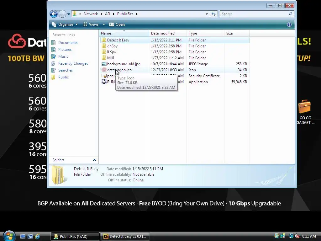The height and width of the screenshot is (241, 321).
Task: Expand the Views dropdown arrow
Action: click(104, 24)
